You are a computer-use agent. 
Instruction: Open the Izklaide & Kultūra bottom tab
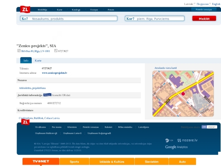[x=112, y=162]
